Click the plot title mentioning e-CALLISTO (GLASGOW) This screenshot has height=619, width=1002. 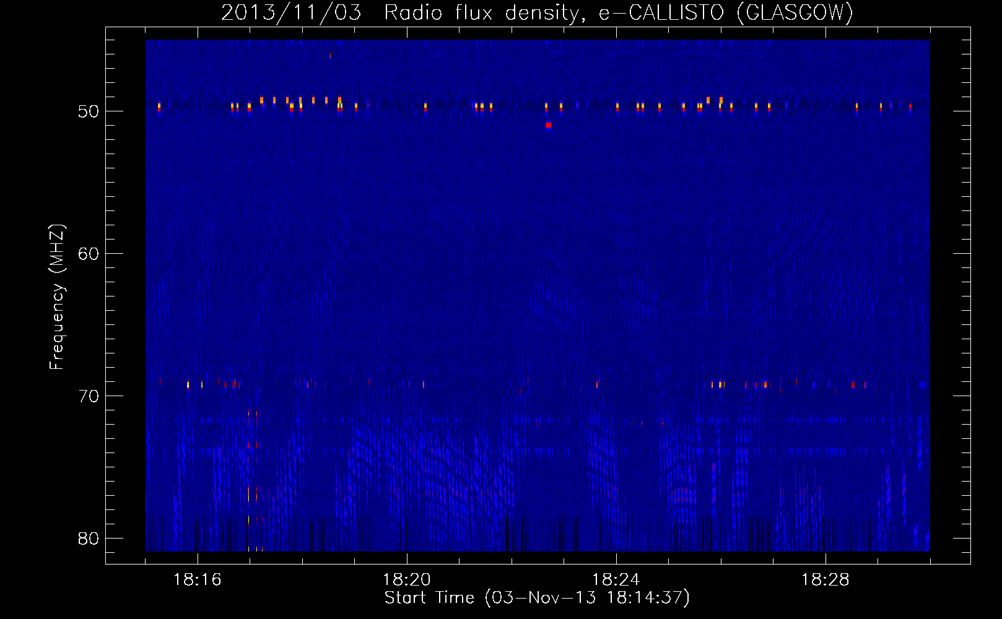pyautogui.click(x=537, y=12)
